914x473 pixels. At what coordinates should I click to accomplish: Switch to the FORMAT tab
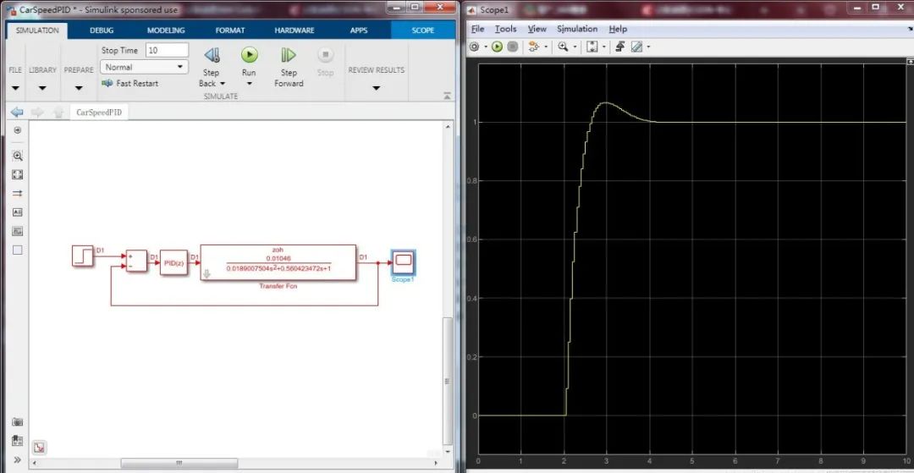tap(230, 30)
